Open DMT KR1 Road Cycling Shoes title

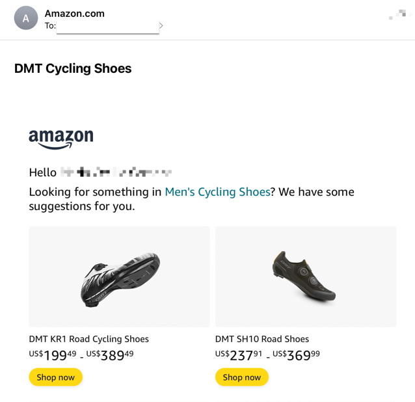[x=88, y=339]
